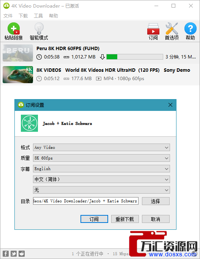Click the 取消 (Cancel) button

tap(156, 219)
